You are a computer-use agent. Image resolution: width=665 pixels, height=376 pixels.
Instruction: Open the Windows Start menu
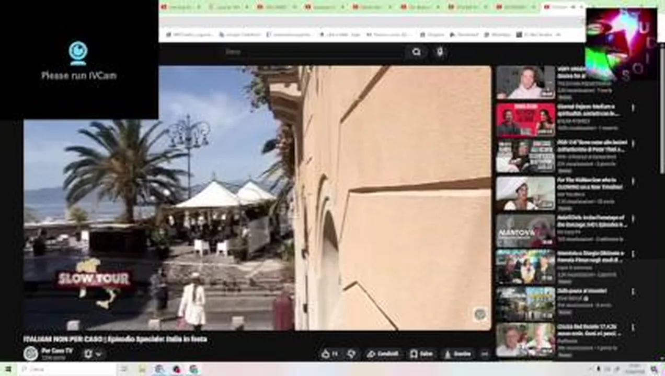click(8, 369)
